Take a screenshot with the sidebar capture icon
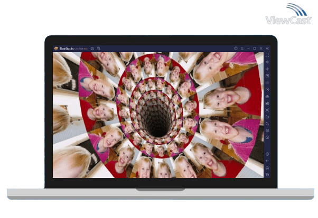 tap(267, 110)
